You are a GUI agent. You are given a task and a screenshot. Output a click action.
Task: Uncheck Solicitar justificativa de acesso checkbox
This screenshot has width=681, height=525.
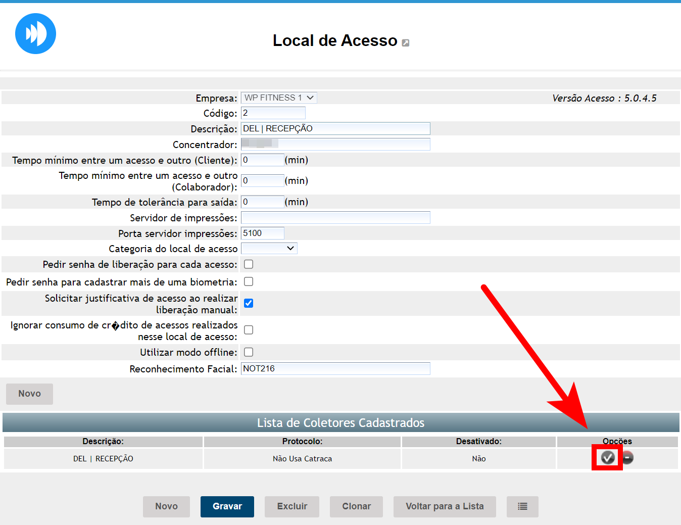coord(249,303)
